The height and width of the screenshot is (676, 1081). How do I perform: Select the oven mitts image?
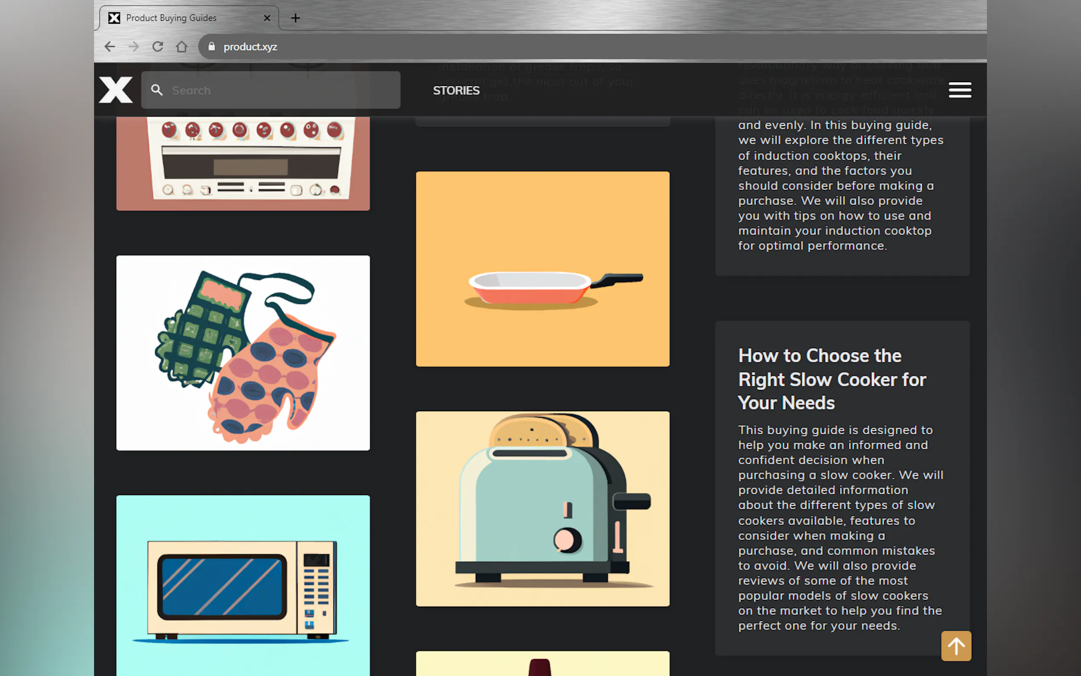click(243, 353)
